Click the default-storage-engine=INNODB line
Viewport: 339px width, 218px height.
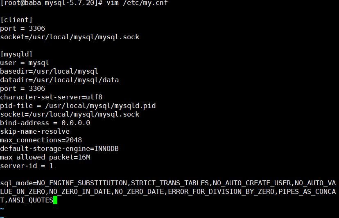59,148
